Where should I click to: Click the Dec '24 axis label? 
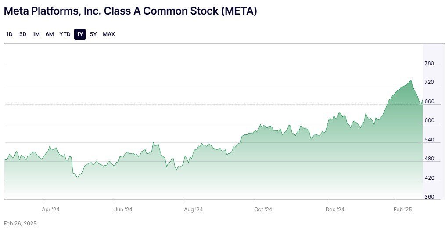click(335, 210)
